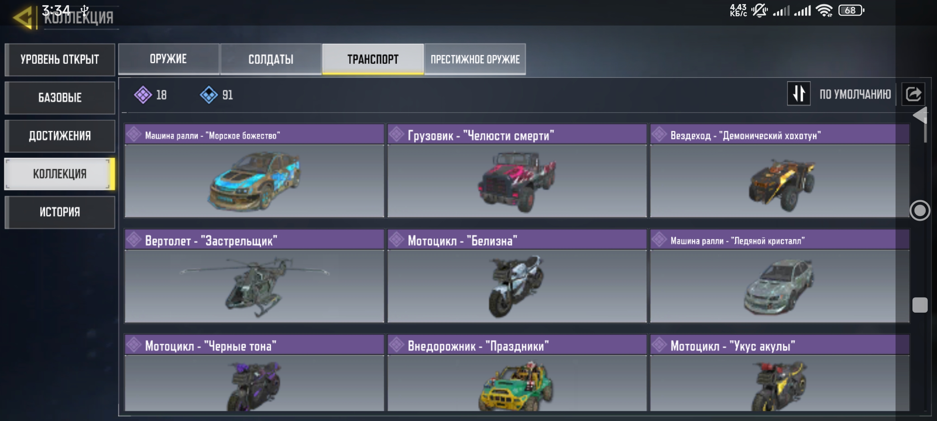The height and width of the screenshot is (421, 937).
Task: Select the Вертолет Застрельщик helicopter card
Action: tap(254, 276)
